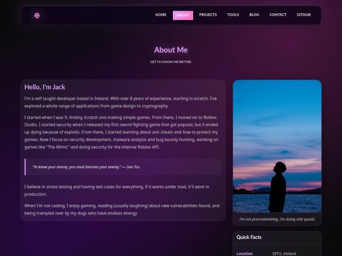The width and height of the screenshot is (342, 256).
Task: Open the Blog section
Action: point(254,15)
